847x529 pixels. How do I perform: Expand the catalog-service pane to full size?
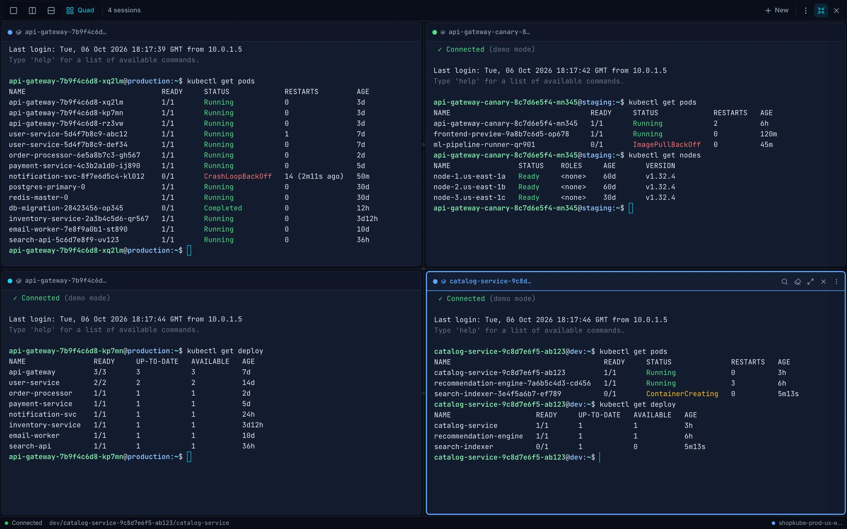[x=811, y=282]
